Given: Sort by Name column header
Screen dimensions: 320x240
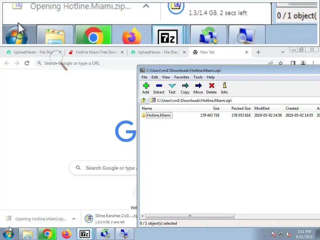Looking at the screenshot, I should pos(165,108).
